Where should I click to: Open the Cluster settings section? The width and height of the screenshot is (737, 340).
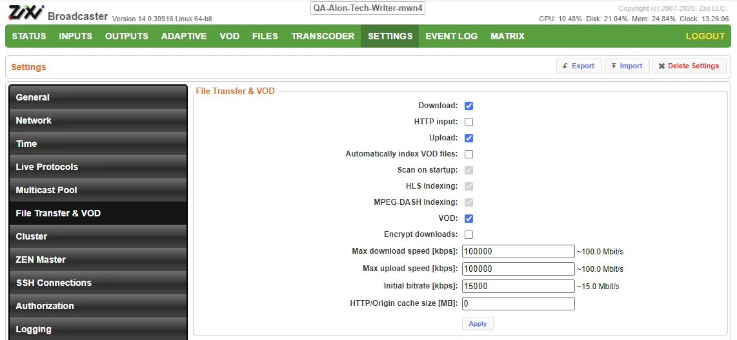(x=97, y=236)
